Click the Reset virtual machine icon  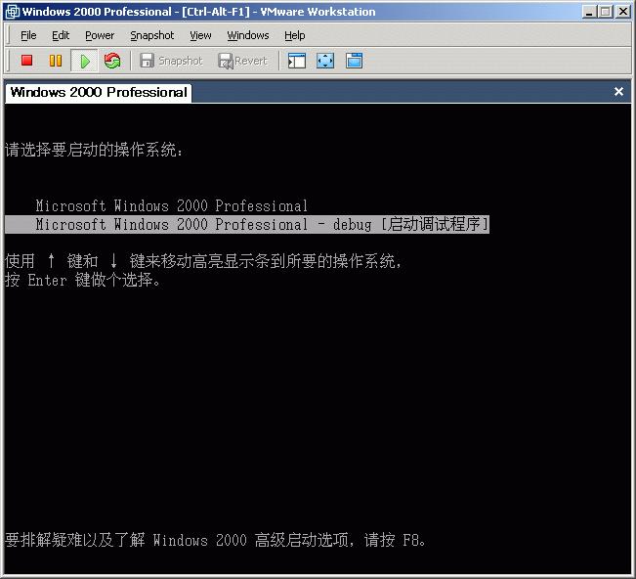point(112,61)
